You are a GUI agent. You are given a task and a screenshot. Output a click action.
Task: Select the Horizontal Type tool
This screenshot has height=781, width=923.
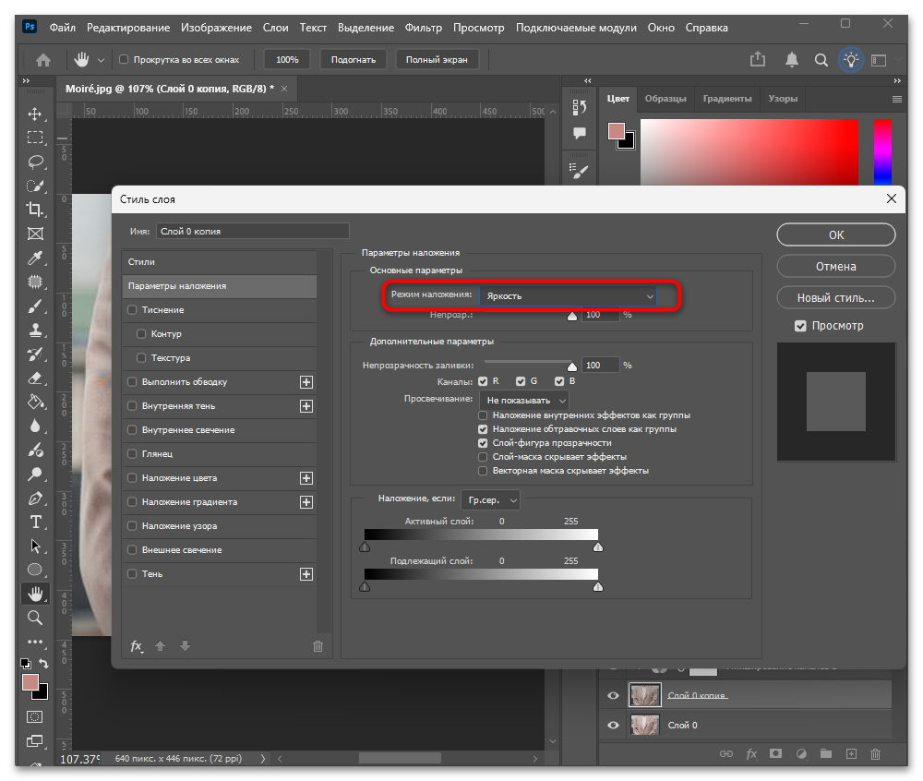click(35, 522)
